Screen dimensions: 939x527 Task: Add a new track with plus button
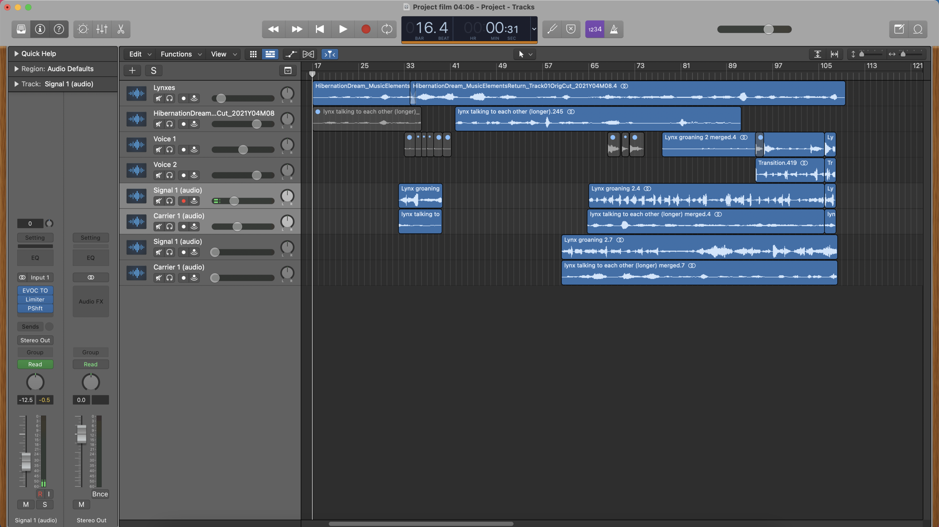[x=132, y=70]
